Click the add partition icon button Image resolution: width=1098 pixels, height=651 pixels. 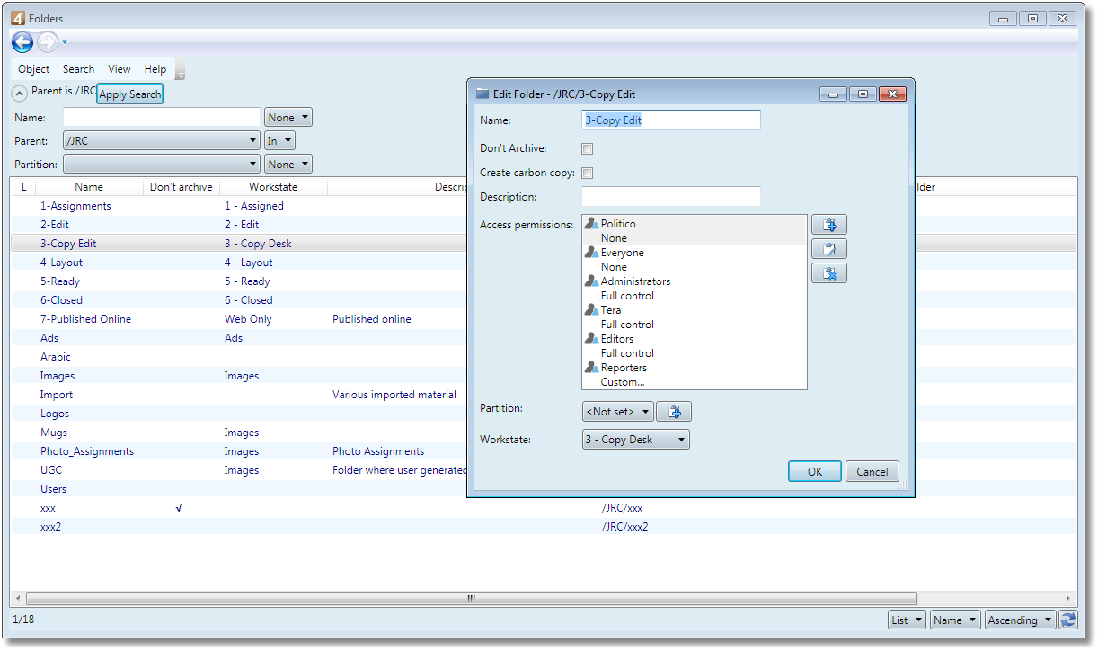click(x=674, y=412)
